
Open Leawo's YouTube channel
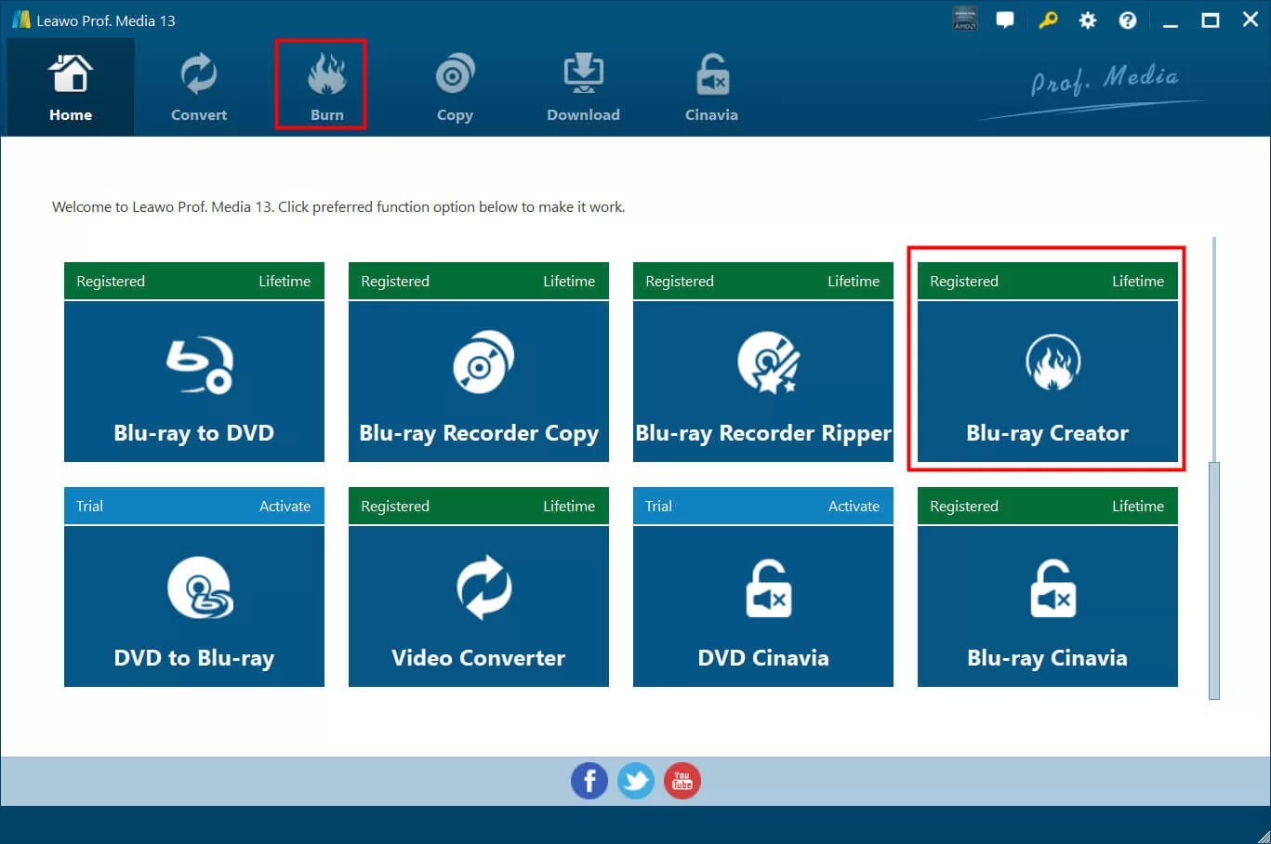[682, 781]
